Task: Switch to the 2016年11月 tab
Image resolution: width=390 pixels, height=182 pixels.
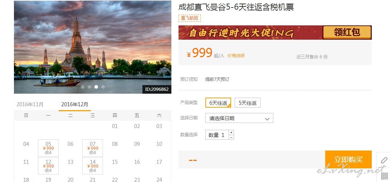Action: (30, 104)
